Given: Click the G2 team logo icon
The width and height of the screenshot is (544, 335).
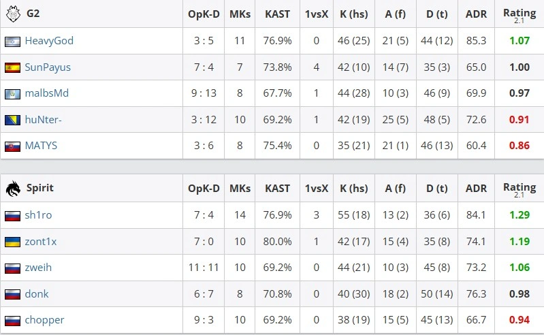Looking at the screenshot, I should [x=13, y=14].
